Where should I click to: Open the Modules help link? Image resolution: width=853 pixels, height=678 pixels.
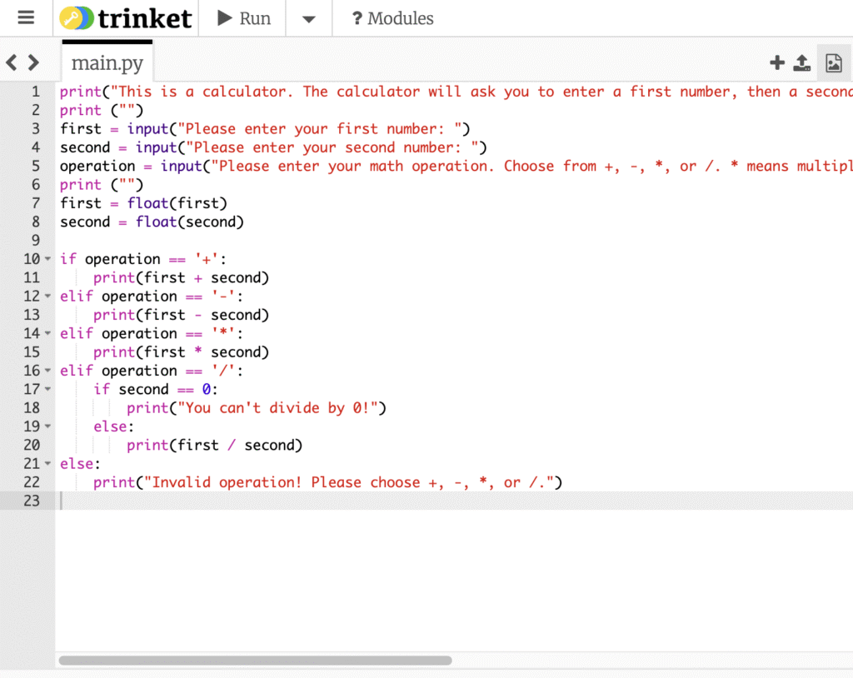[392, 18]
